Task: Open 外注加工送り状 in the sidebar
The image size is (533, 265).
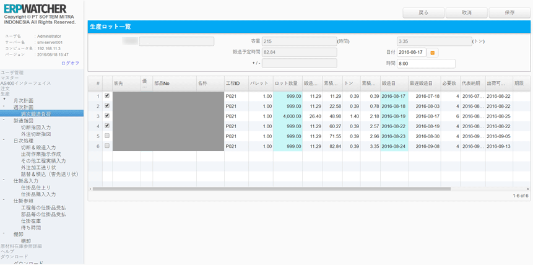Action: (38, 167)
